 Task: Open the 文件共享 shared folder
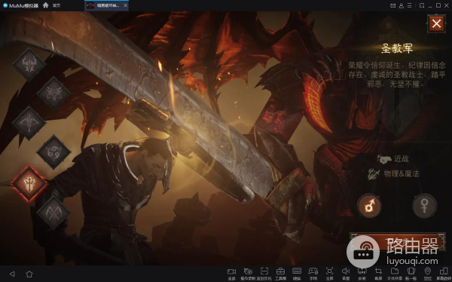[395, 274]
